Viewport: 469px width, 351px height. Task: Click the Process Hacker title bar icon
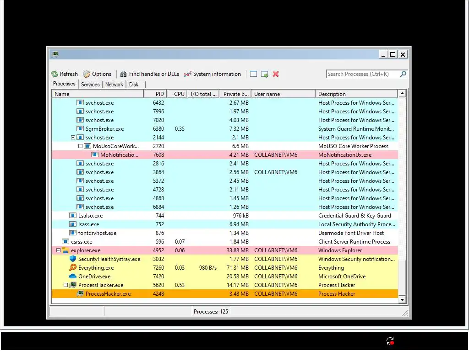pyautogui.click(x=55, y=54)
